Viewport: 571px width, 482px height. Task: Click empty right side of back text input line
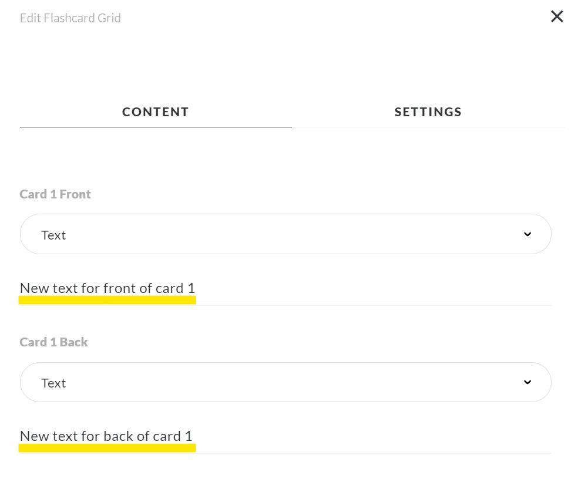pos(411,437)
